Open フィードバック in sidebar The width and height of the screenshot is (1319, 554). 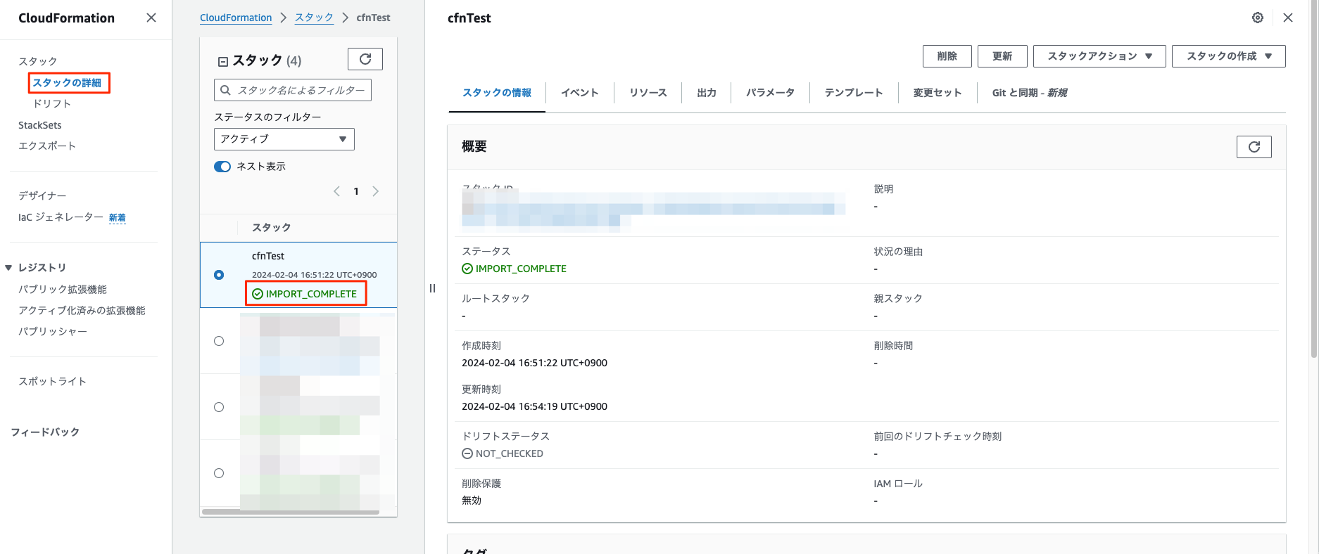[45, 432]
